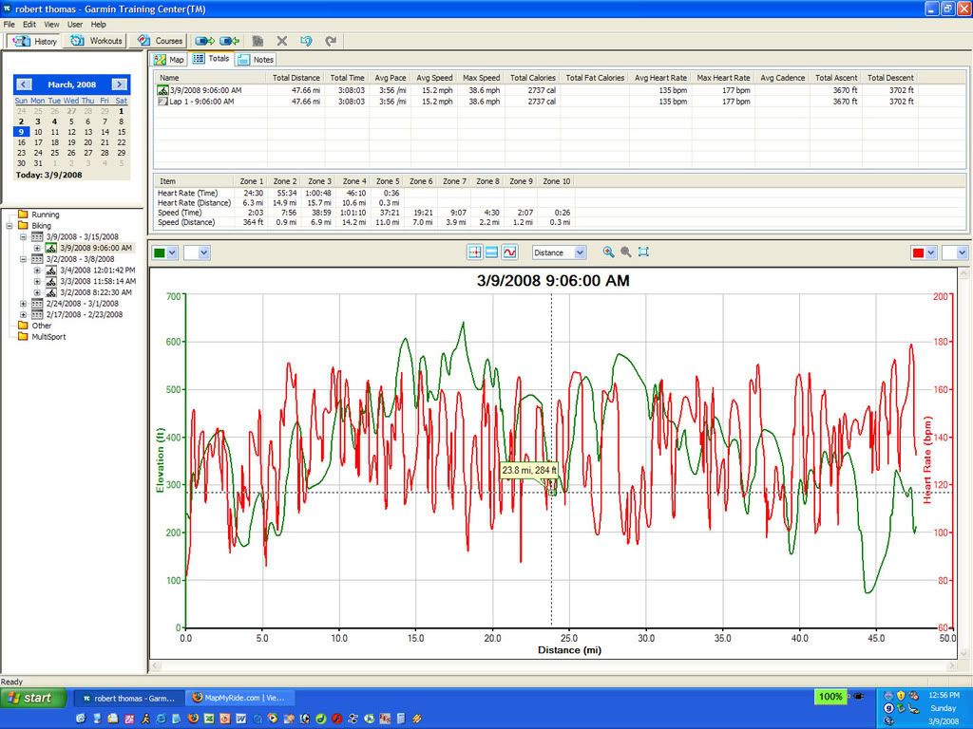
Task: Select the 3/2/2008 8:22:30 AM ride
Action: point(96,292)
